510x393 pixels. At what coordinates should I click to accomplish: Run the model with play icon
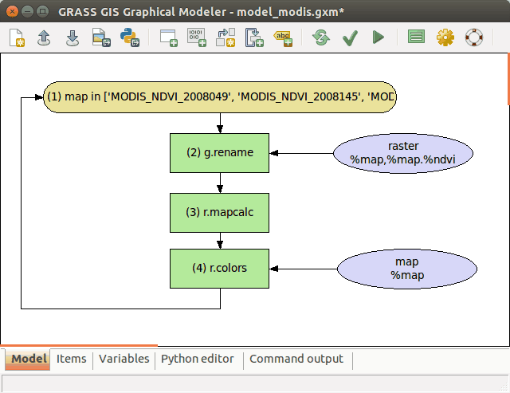(378, 37)
